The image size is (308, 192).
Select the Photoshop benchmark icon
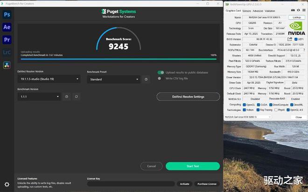point(7,14)
